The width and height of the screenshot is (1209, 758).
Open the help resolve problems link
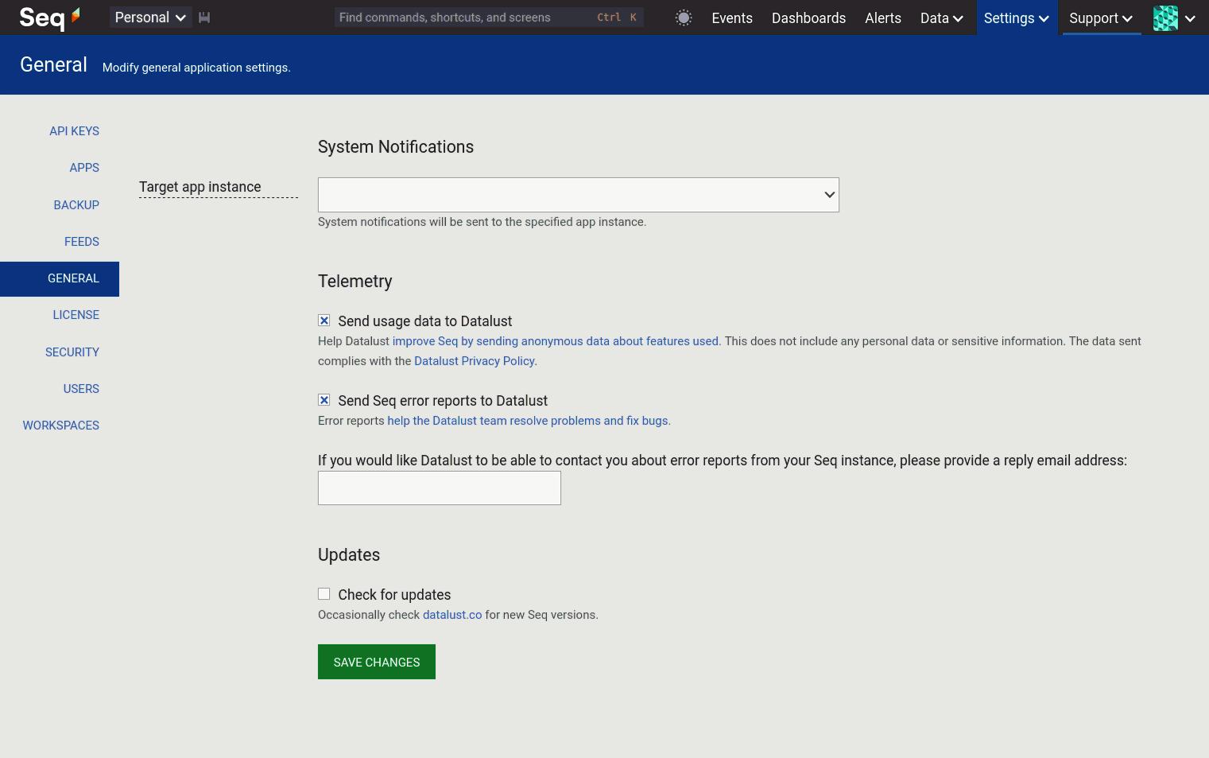[x=528, y=421]
